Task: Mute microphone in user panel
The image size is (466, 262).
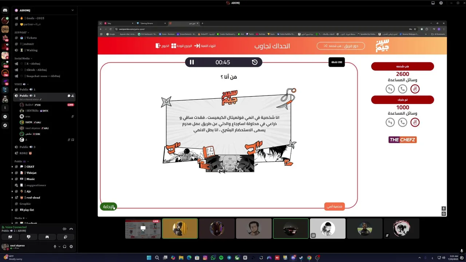Action: click(x=55, y=246)
